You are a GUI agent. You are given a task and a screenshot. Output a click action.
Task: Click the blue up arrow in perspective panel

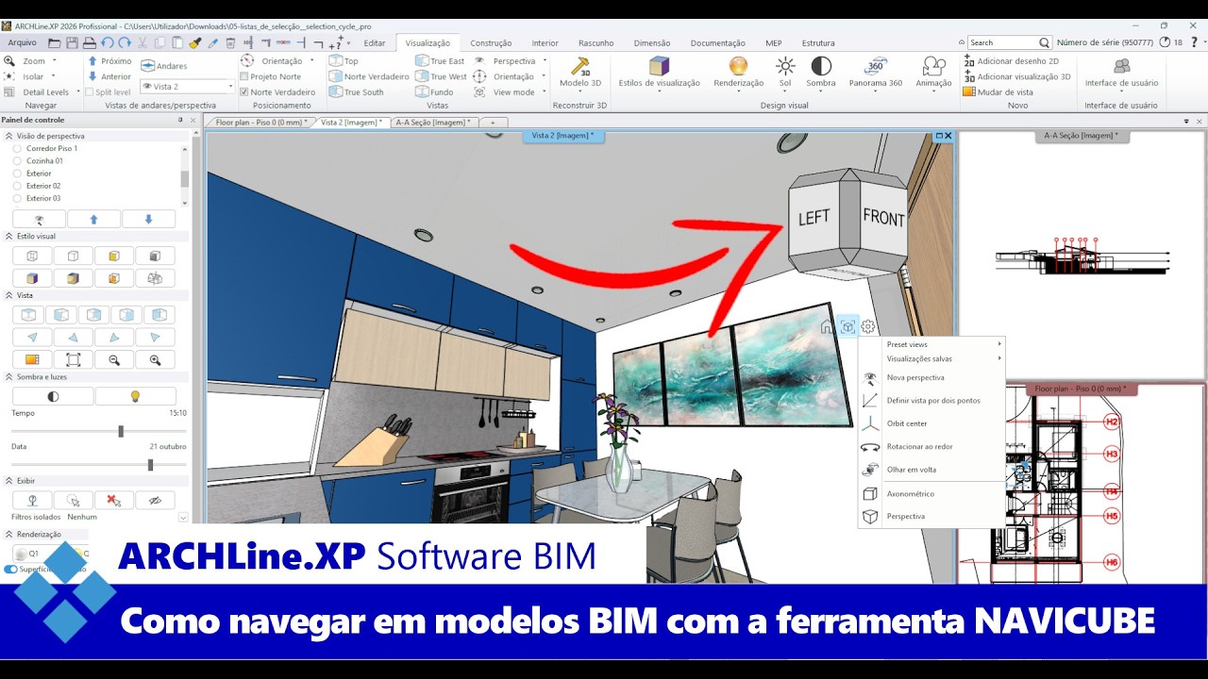pos(93,219)
